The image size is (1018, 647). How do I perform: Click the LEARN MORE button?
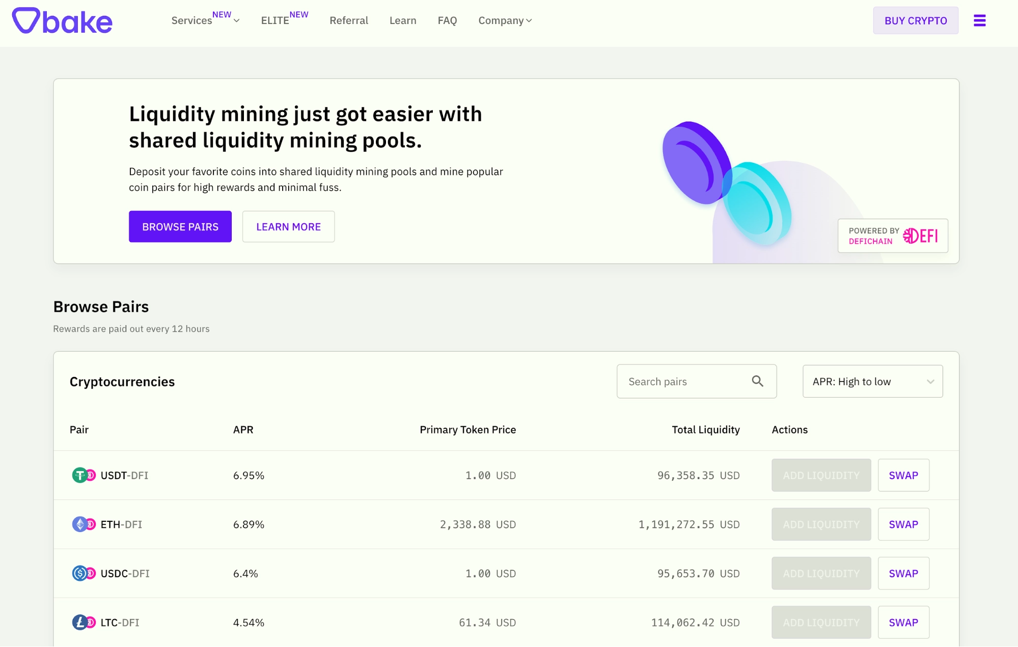tap(288, 227)
